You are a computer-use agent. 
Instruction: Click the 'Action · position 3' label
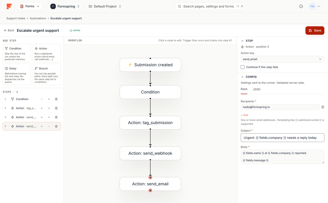[257, 47]
